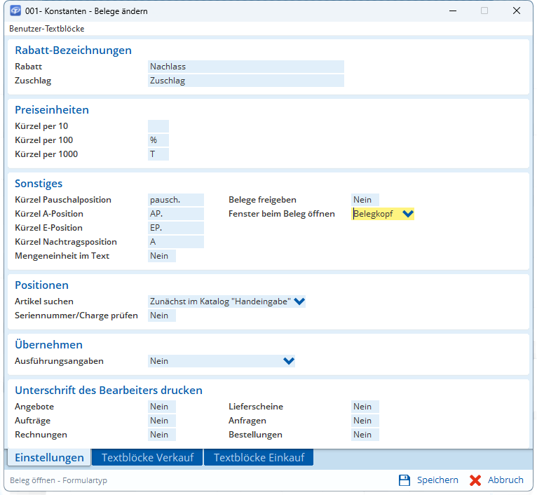
Task: Click the Rabatt field containing Nachlass
Action: (245, 67)
